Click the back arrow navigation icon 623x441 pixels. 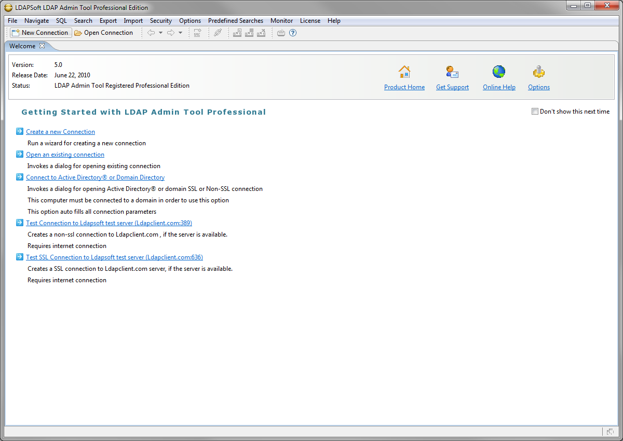click(151, 33)
